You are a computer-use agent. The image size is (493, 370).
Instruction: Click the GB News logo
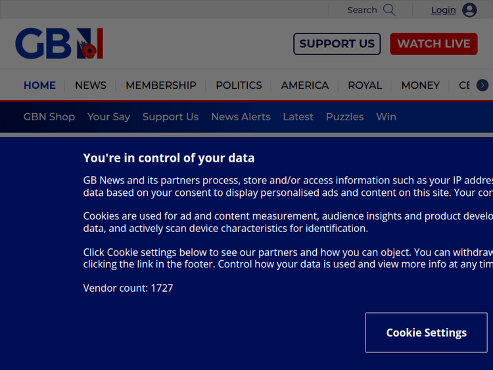(59, 44)
